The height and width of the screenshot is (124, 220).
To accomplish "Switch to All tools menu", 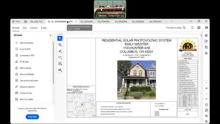I will 15,28.
